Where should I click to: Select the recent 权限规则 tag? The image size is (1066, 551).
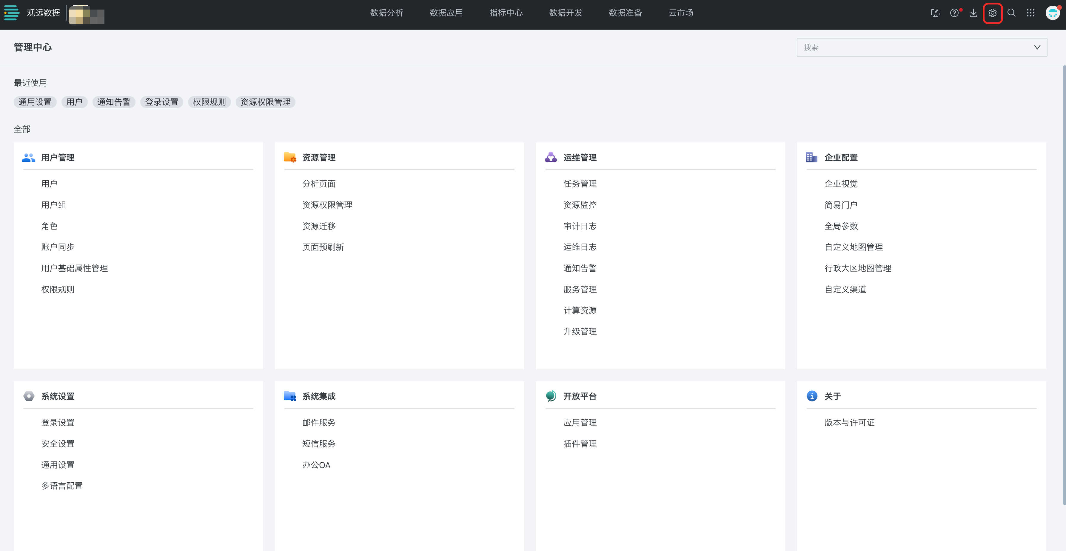(209, 102)
